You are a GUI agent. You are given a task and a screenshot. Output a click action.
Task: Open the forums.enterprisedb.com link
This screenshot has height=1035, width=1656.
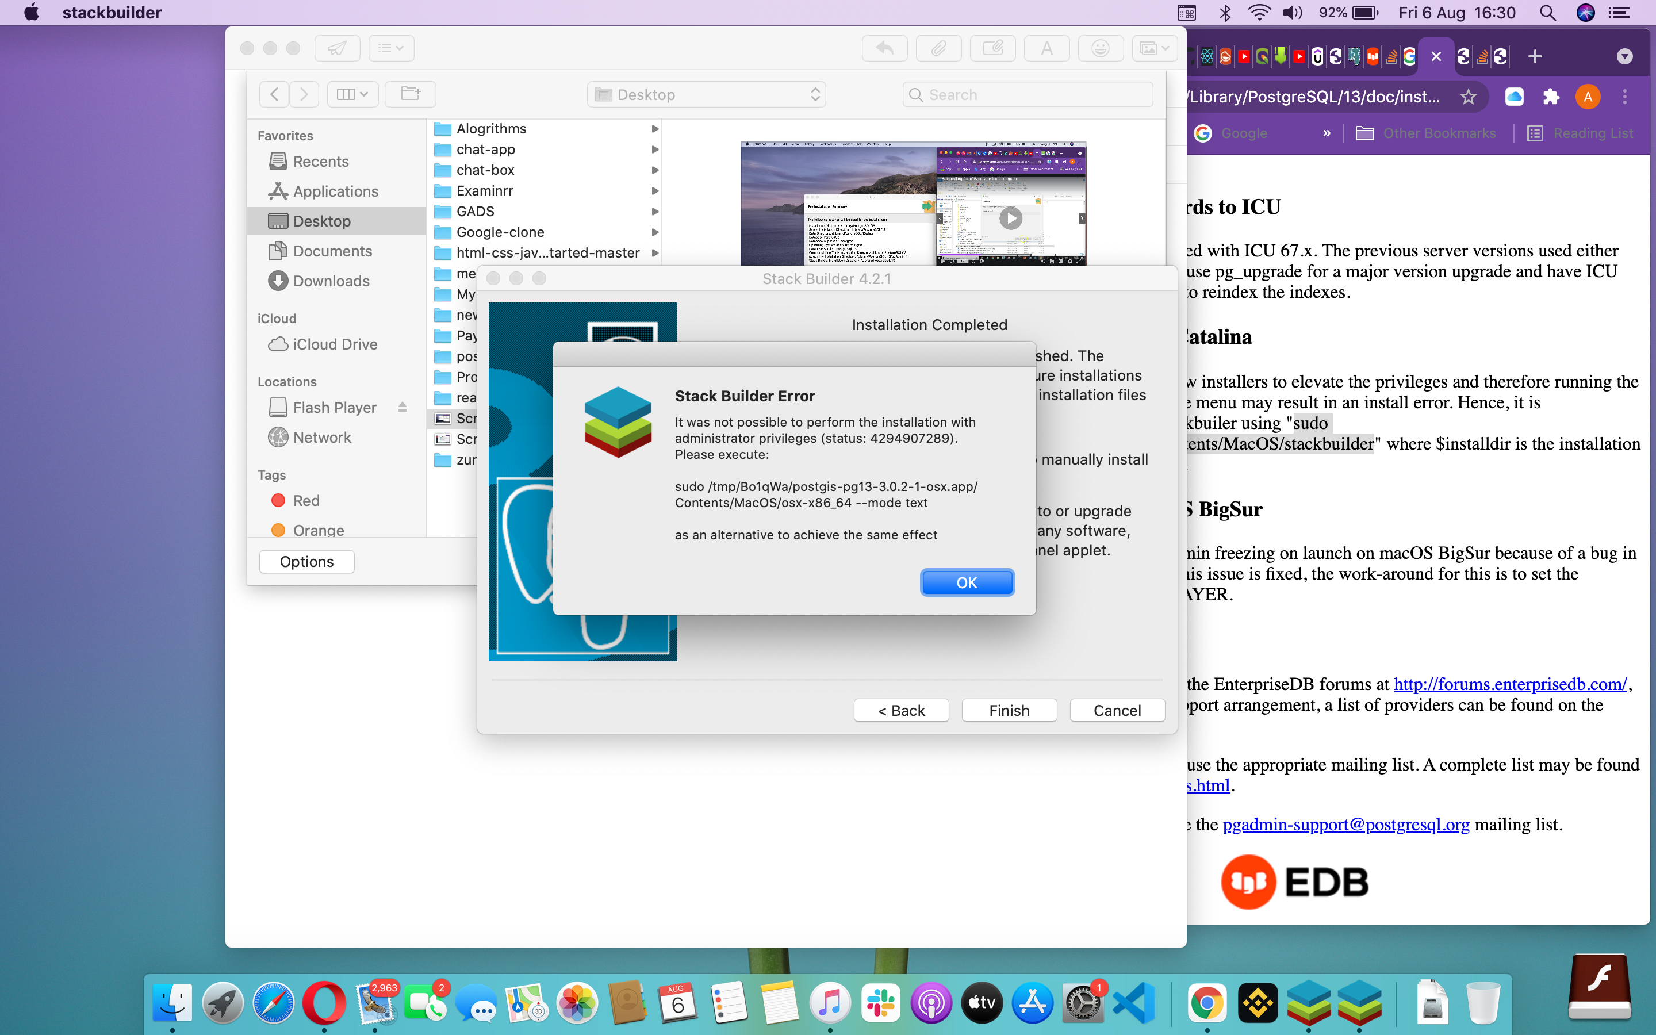point(1511,684)
